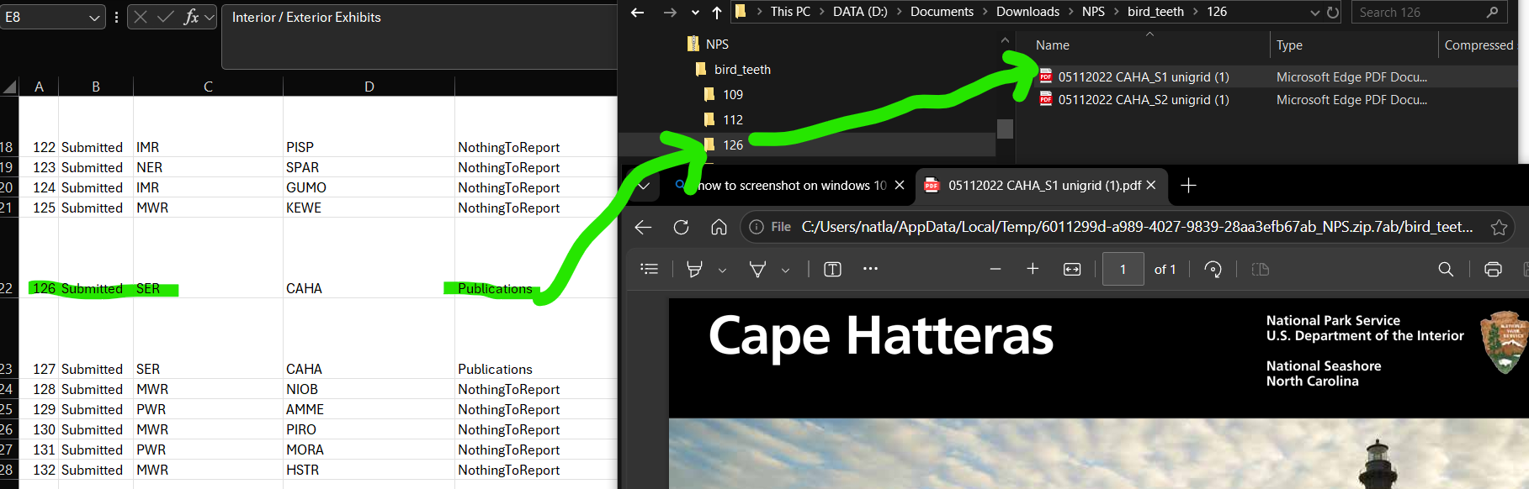
Task: Click the Fit to width PDF icon
Action: pos(1072,269)
